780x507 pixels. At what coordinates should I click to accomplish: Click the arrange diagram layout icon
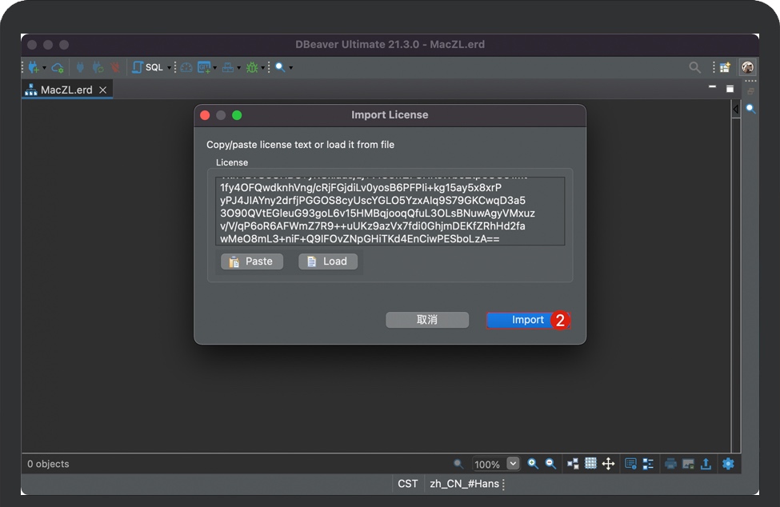(573, 464)
